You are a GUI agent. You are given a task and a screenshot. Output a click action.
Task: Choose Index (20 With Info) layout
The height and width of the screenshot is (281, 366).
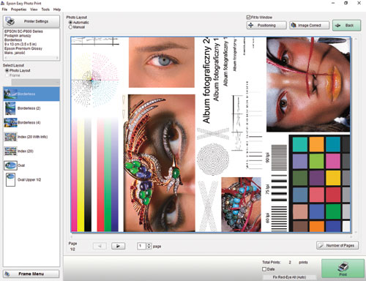point(31,137)
